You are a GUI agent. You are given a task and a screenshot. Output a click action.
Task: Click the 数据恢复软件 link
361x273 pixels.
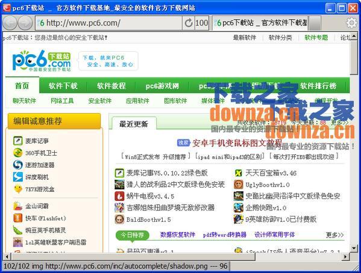click(178, 235)
